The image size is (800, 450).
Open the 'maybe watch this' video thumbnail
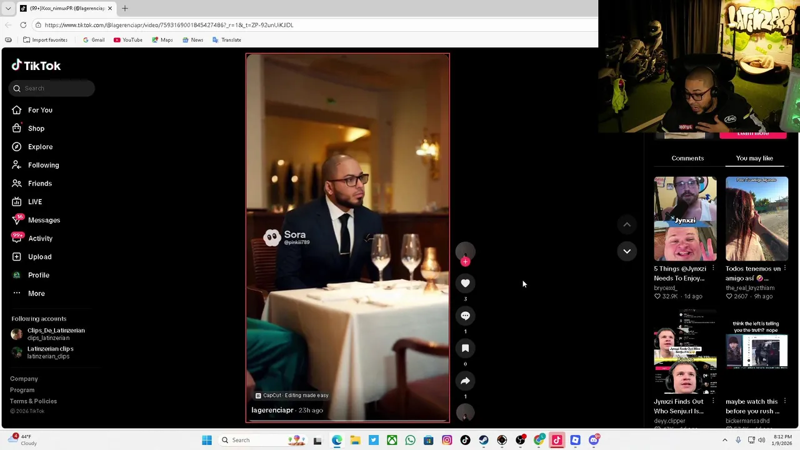(x=757, y=352)
